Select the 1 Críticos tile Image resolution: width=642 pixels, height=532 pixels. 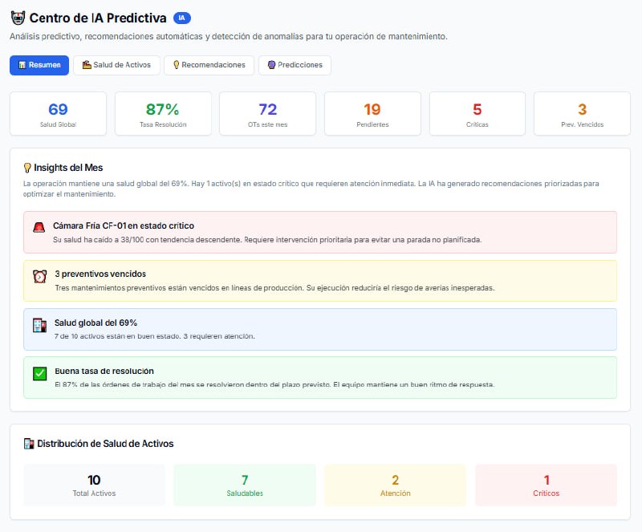(547, 485)
